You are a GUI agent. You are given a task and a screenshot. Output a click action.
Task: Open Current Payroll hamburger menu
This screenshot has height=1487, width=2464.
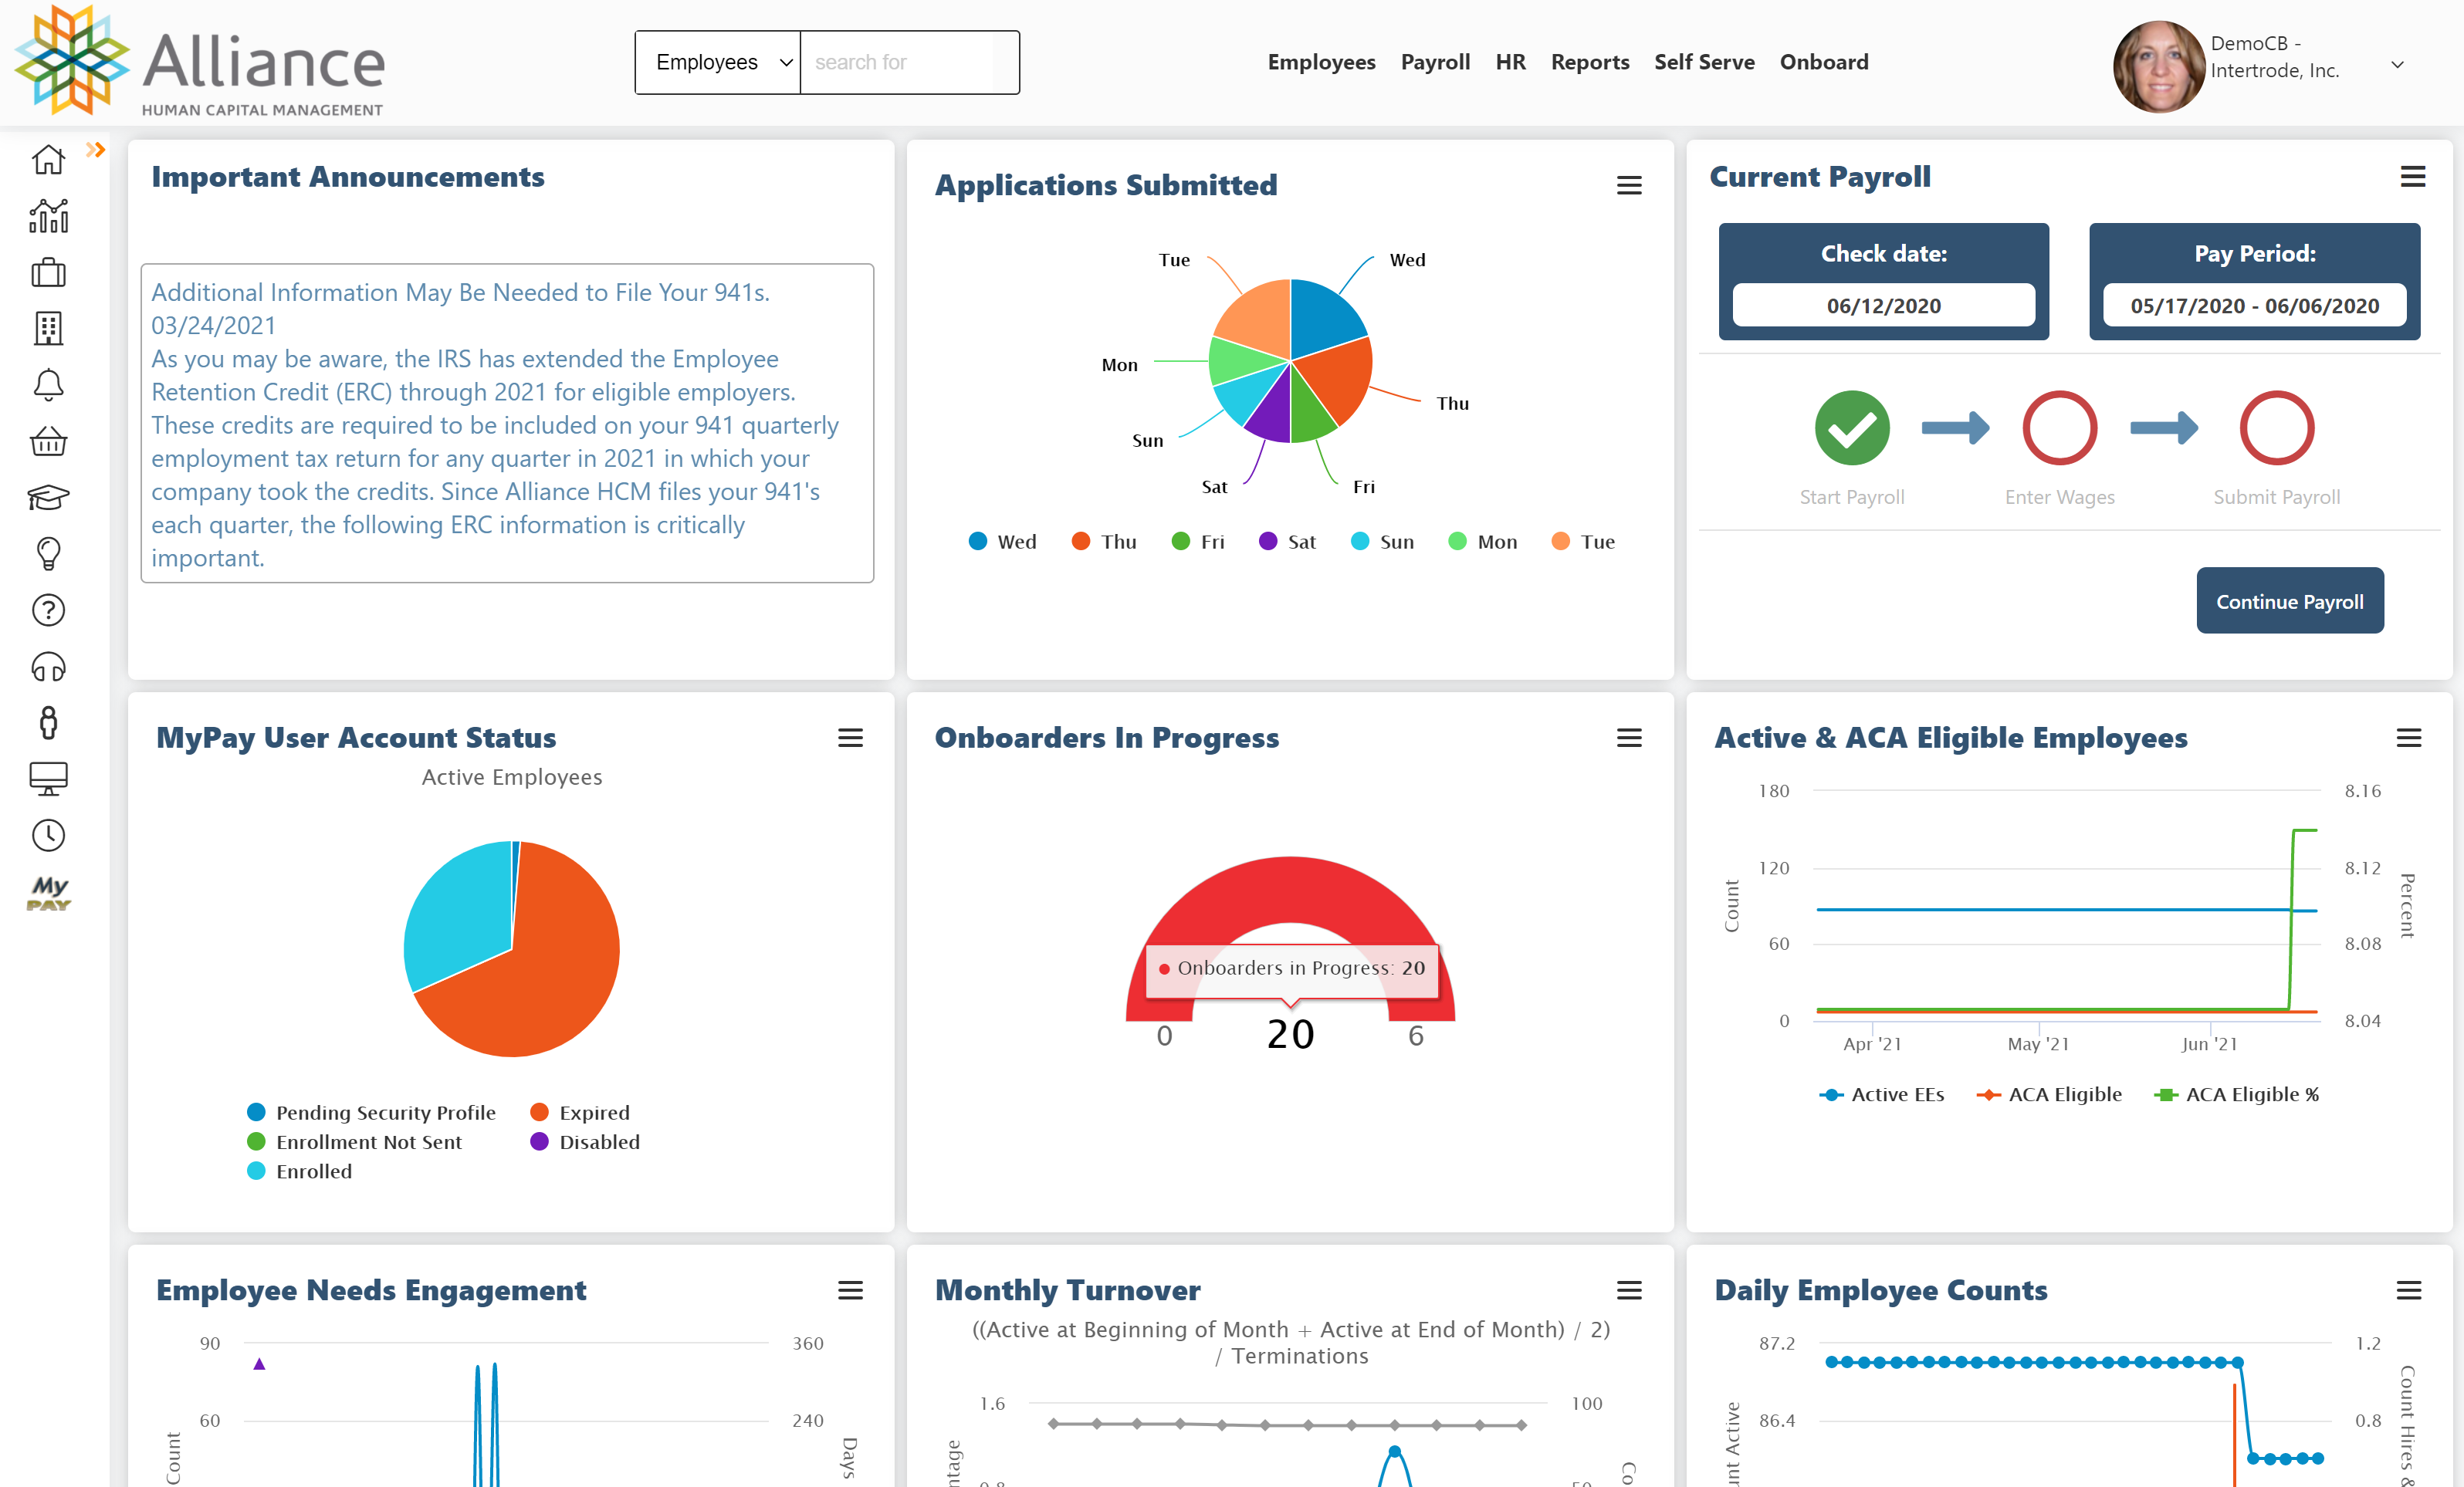pyautogui.click(x=2413, y=177)
